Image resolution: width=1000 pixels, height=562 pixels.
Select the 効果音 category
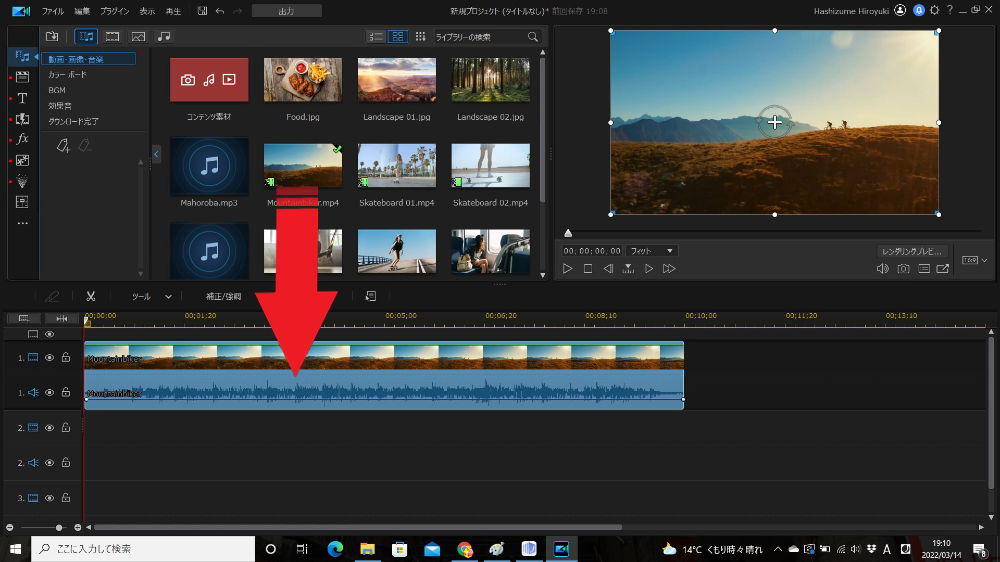tap(60, 106)
